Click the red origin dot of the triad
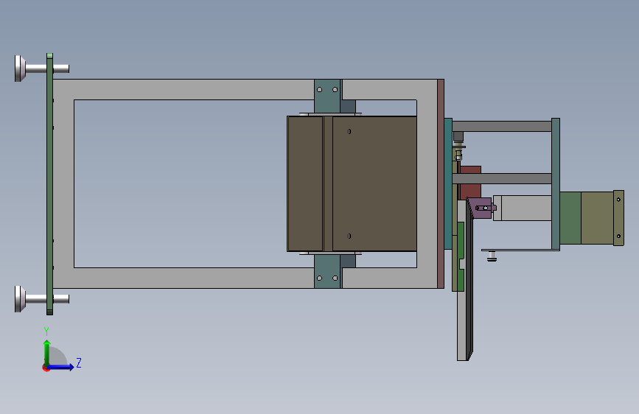This screenshot has height=414, width=639. (46, 368)
